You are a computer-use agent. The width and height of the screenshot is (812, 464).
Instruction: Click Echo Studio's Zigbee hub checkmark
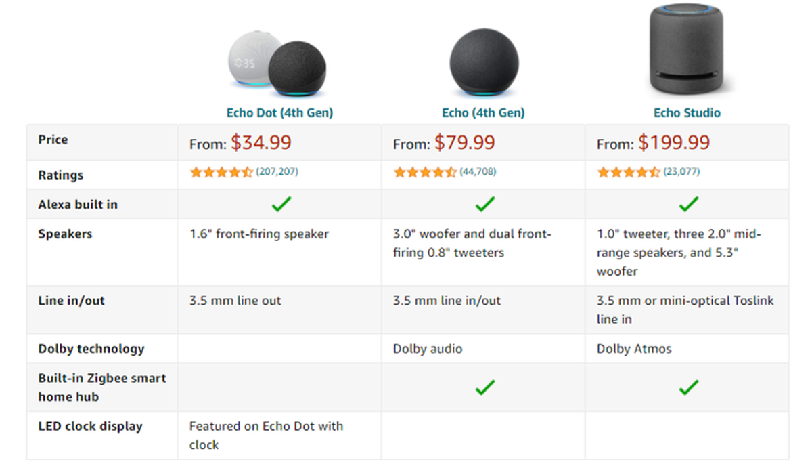[688, 387]
